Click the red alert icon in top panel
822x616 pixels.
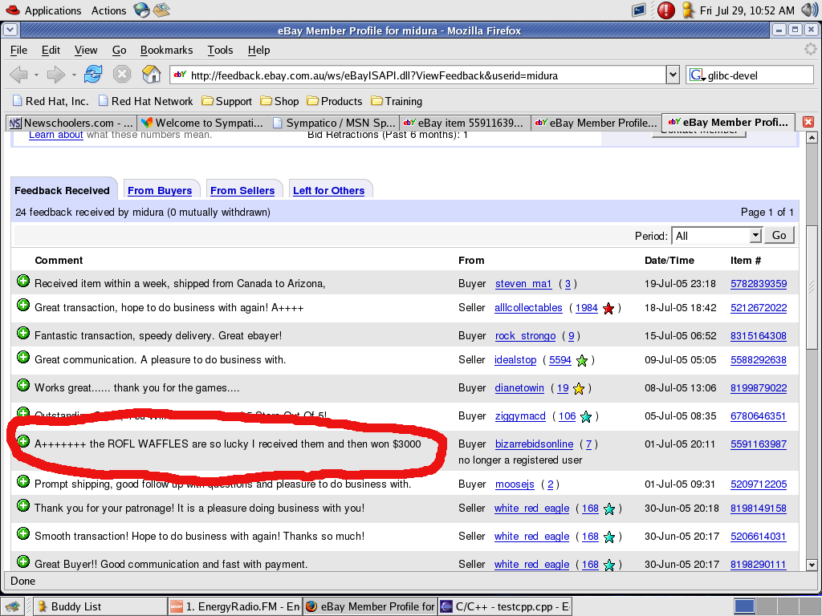tap(666, 10)
